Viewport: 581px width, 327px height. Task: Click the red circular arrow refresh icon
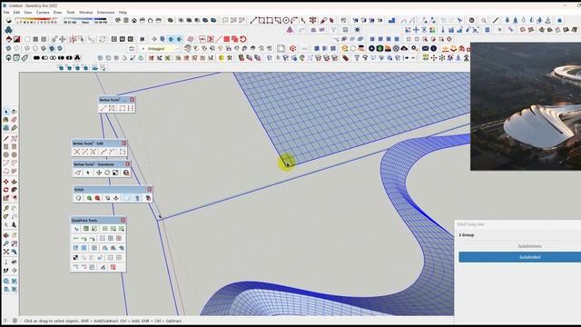(242, 39)
